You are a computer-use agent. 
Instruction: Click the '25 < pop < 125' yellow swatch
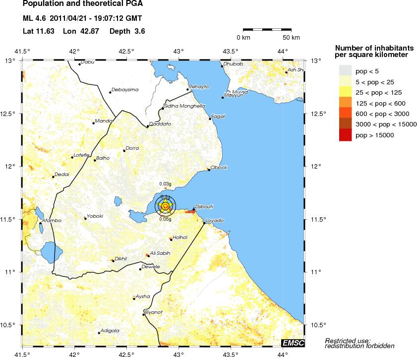(345, 92)
